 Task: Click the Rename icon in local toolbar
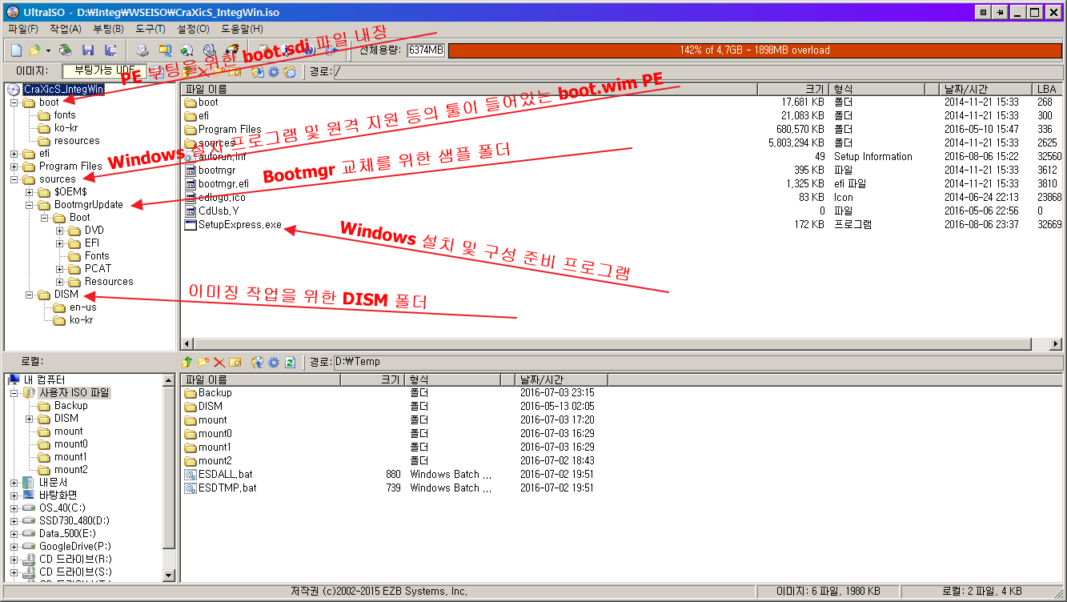click(235, 363)
